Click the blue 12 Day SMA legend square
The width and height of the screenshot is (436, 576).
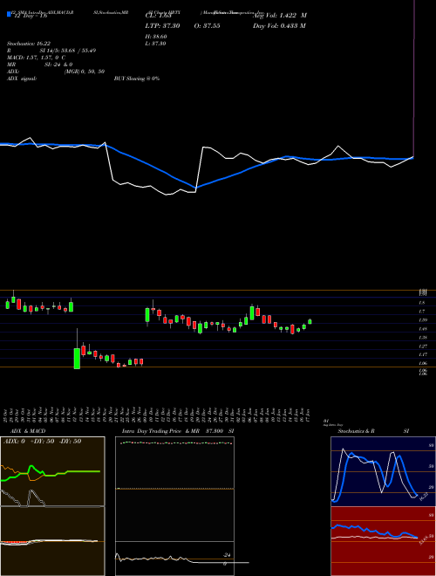click(9, 15)
